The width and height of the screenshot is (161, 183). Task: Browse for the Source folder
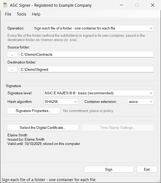click(13, 54)
